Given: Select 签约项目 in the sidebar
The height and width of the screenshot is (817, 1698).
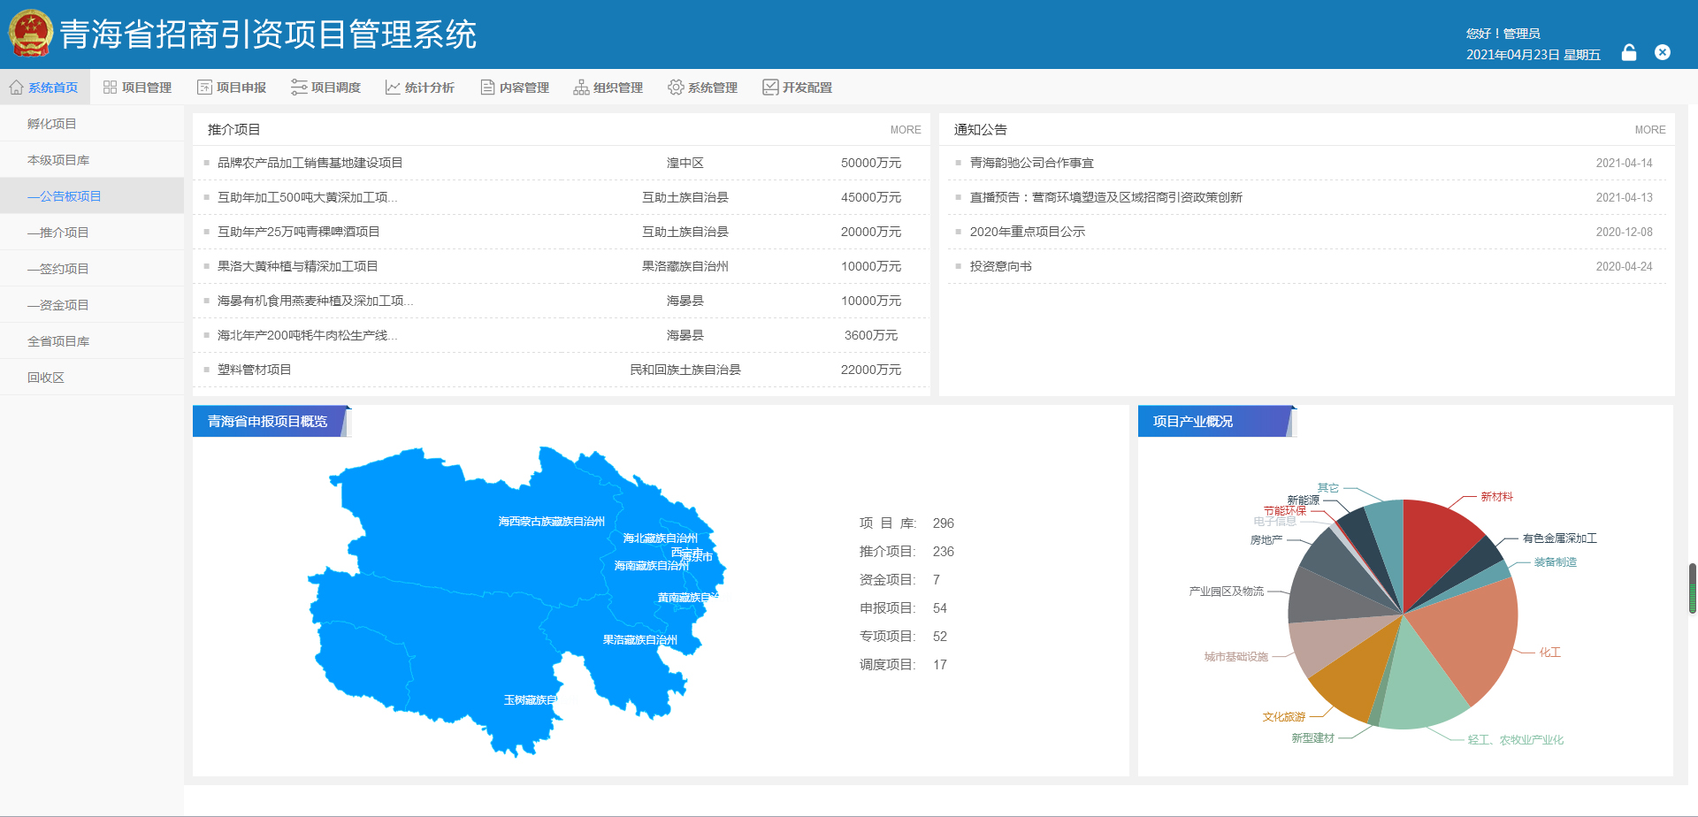Looking at the screenshot, I should (x=58, y=269).
